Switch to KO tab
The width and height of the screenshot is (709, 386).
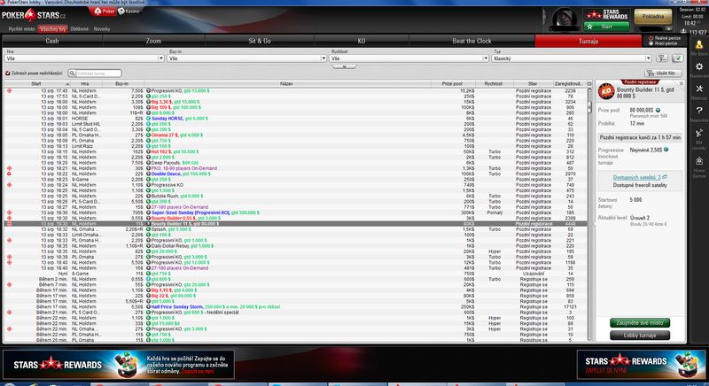(x=362, y=41)
